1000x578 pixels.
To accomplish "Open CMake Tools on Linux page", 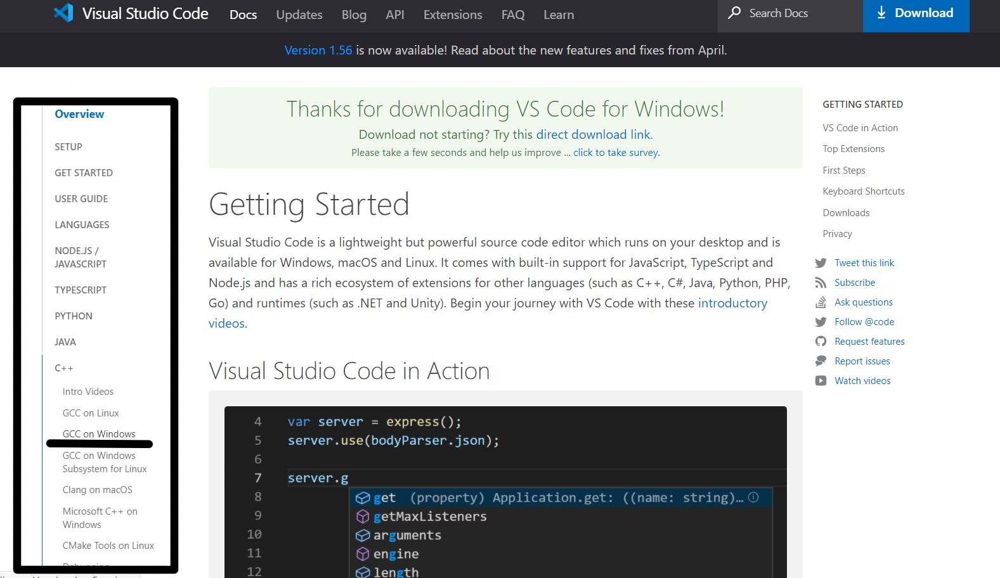I will tap(108, 546).
